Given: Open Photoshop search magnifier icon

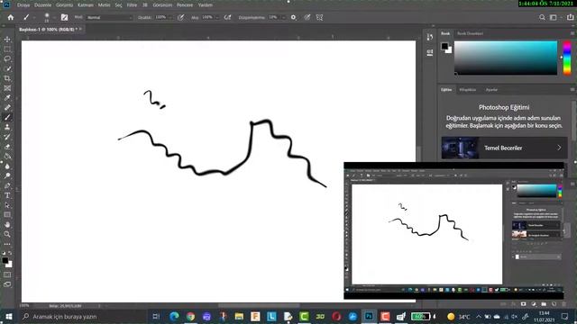Looking at the screenshot, I should point(542,17).
